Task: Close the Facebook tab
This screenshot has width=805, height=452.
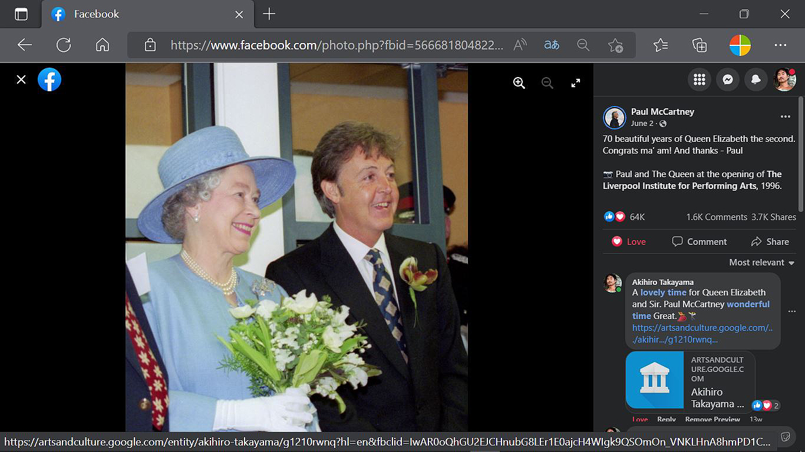Action: (x=239, y=14)
